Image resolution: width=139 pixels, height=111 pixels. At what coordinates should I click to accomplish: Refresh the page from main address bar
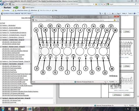102,4
